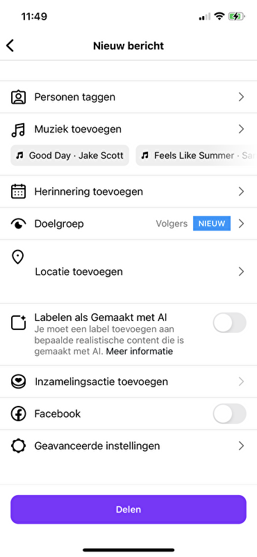Tap the back arrow icon
The width and height of the screenshot is (257, 557).
pos(10,46)
